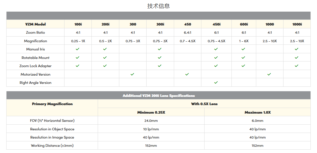Viewport: 317px width, 153px height.
Task: Click the 2.5 – 10X magnification for 1000i
Action: tap(297, 41)
